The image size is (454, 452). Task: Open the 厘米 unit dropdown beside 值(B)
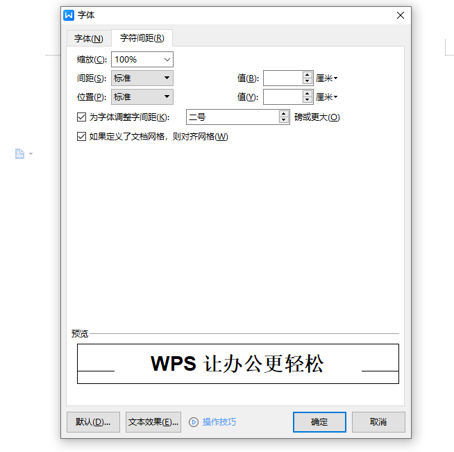[x=326, y=78]
